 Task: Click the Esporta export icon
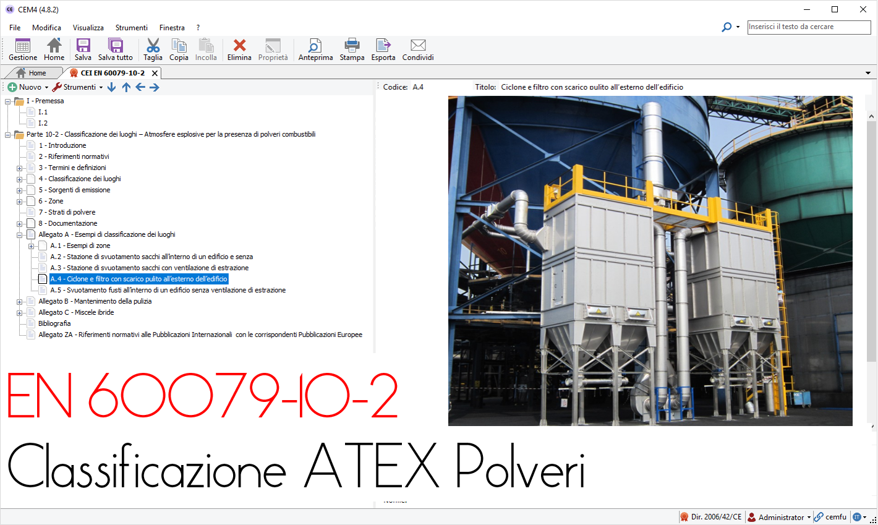(x=383, y=49)
